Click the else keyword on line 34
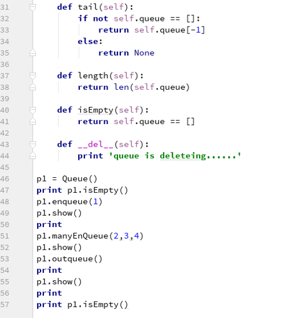This screenshot has height=318, width=287. [88, 42]
